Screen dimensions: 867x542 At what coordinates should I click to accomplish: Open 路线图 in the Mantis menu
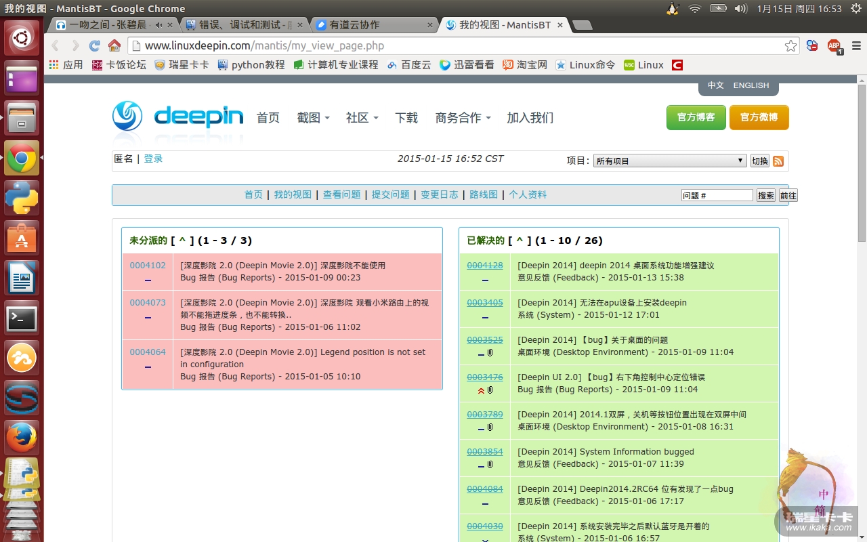click(x=484, y=194)
